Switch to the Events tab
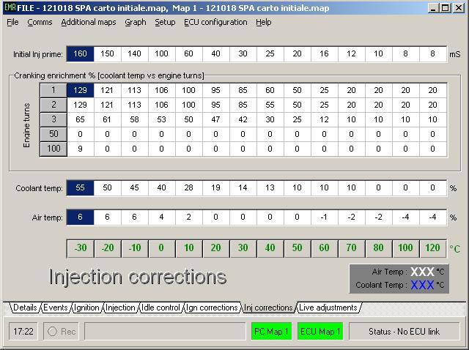The width and height of the screenshot is (469, 350). pyautogui.click(x=56, y=308)
